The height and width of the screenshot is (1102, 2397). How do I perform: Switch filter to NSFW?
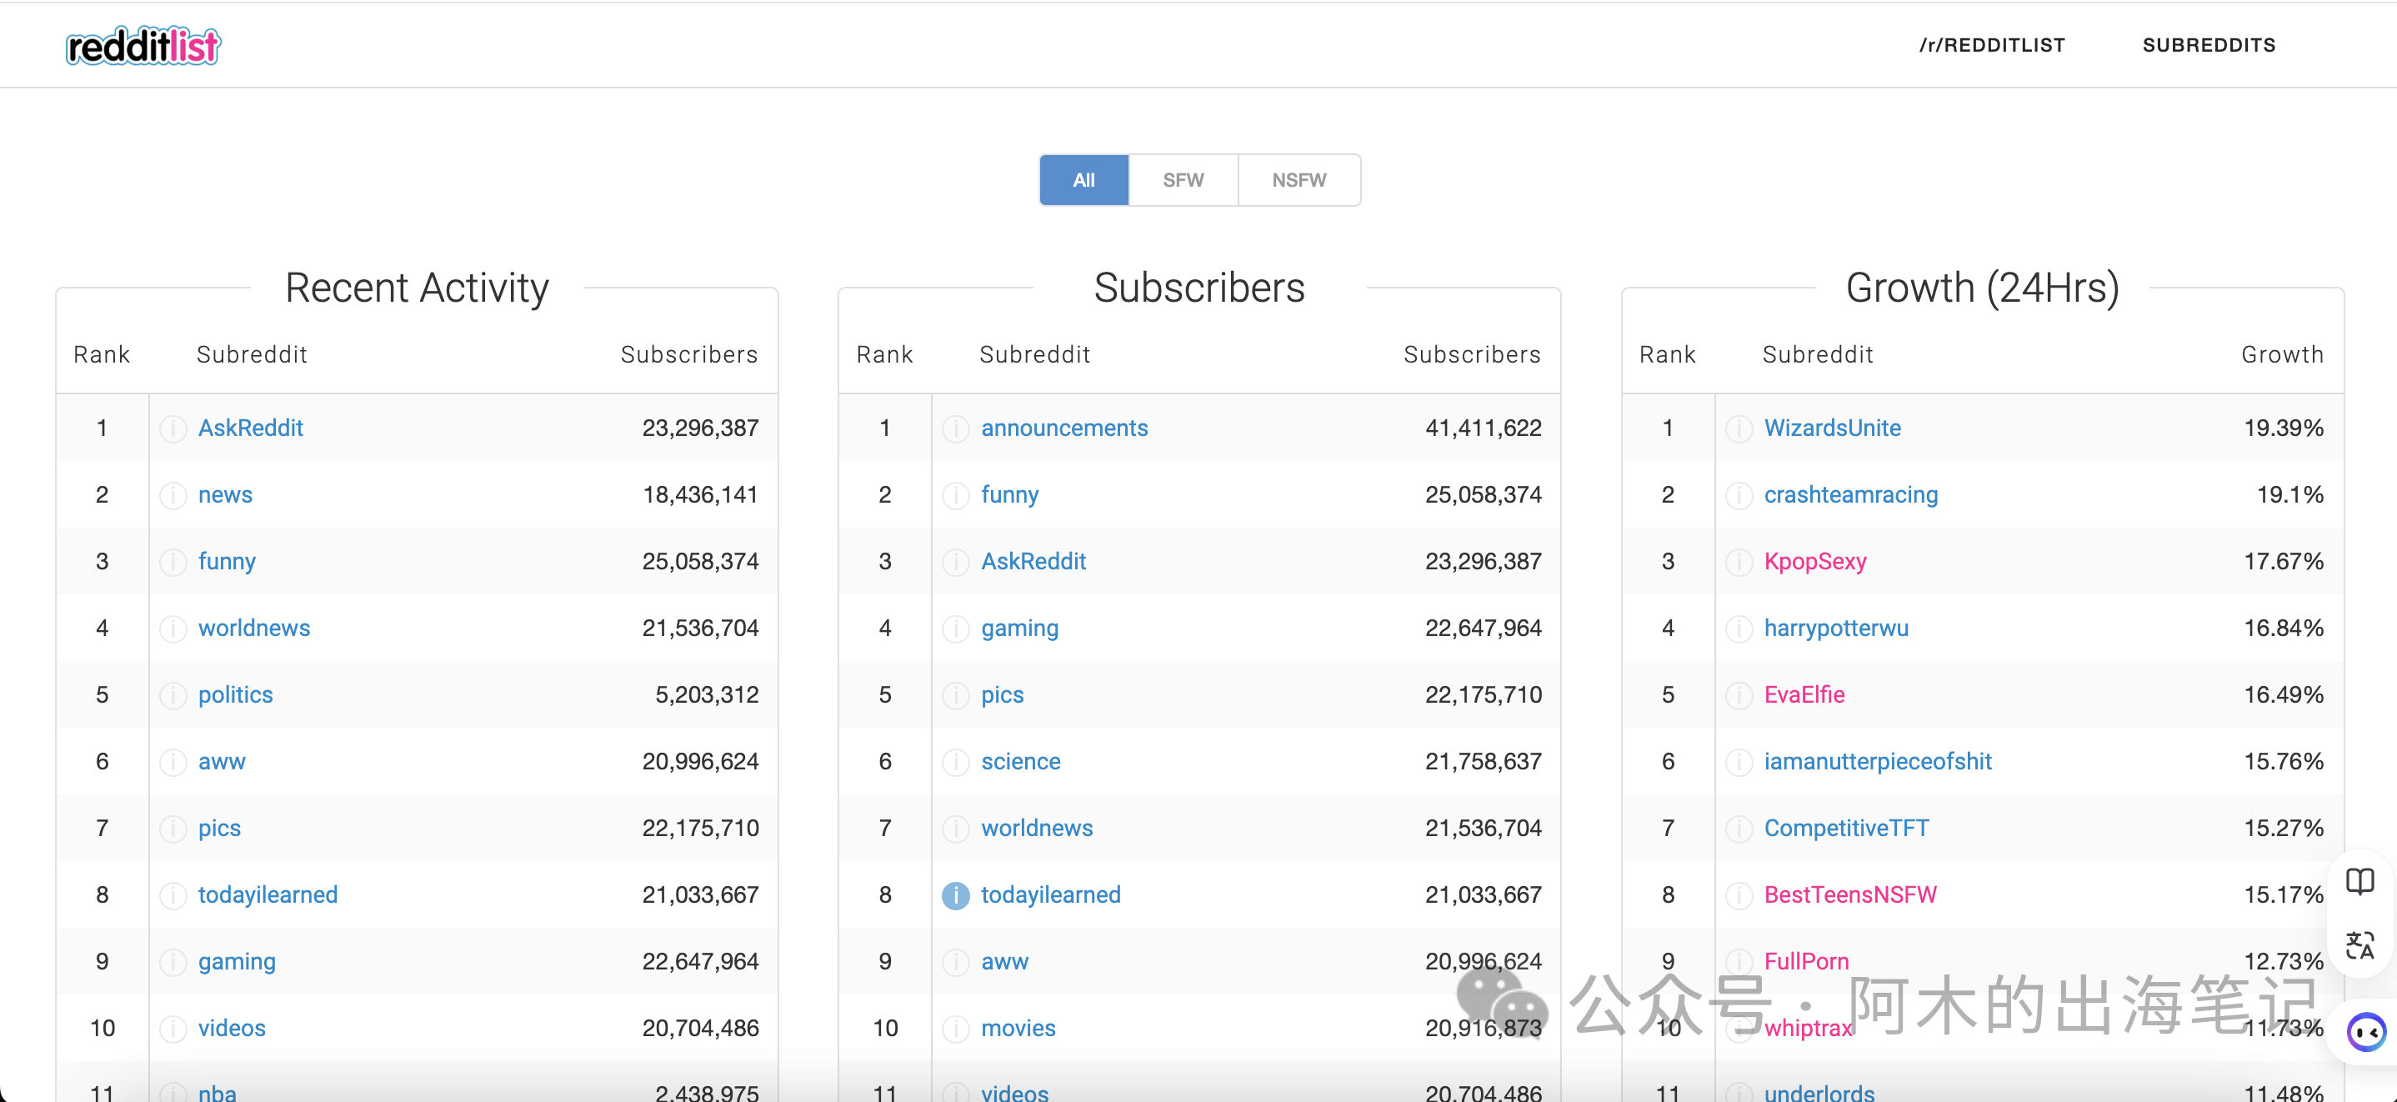click(1299, 179)
